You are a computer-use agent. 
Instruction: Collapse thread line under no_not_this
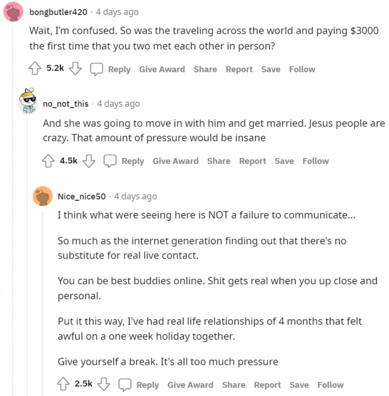click(28, 250)
